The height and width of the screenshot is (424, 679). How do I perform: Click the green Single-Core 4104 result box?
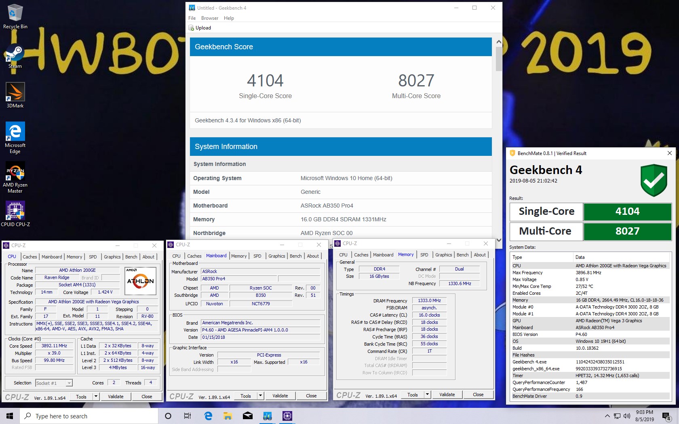click(x=627, y=212)
